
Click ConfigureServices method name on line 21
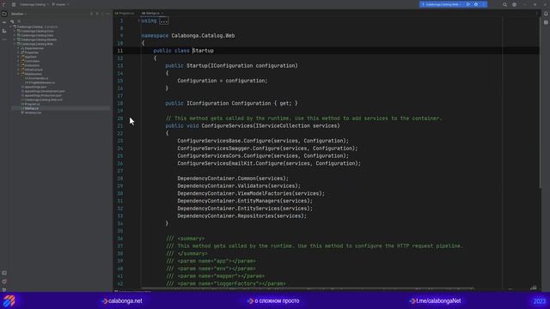click(227, 126)
